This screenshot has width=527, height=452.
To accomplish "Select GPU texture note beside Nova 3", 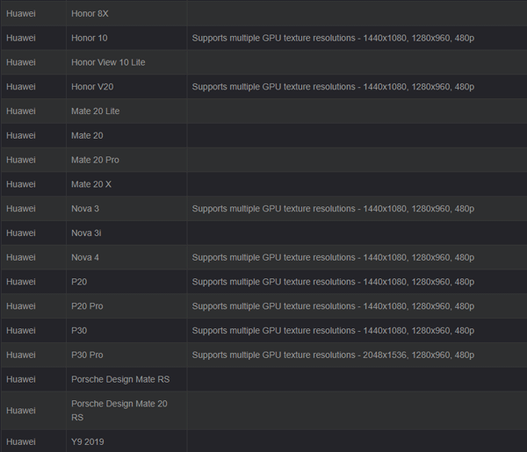I will point(333,209).
